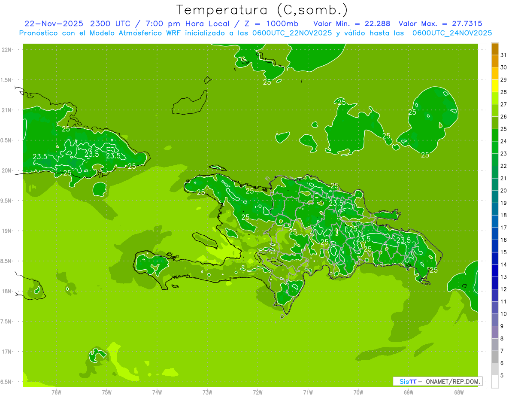The image size is (515, 398).
Task: Click the "Temperatura (C,somb.)" map title
Action: point(262,10)
